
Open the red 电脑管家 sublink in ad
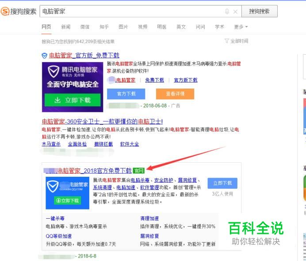pos(125,80)
